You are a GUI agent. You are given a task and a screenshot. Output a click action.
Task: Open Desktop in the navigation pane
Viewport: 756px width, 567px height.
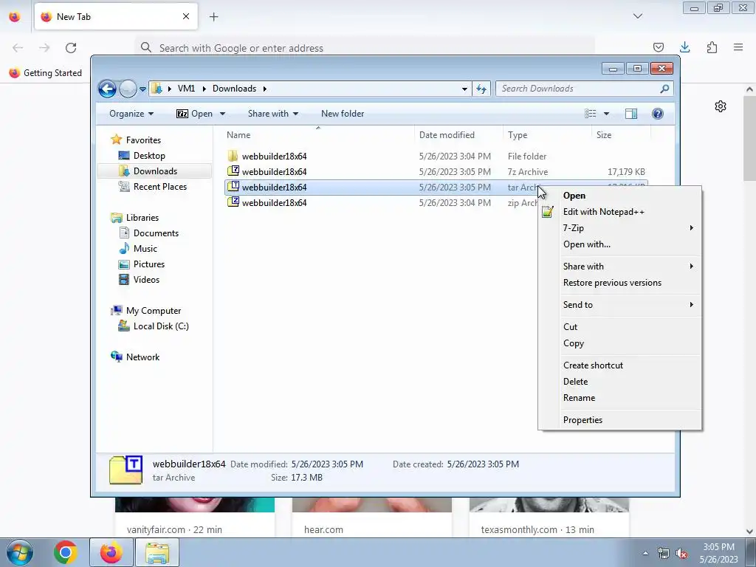point(149,156)
